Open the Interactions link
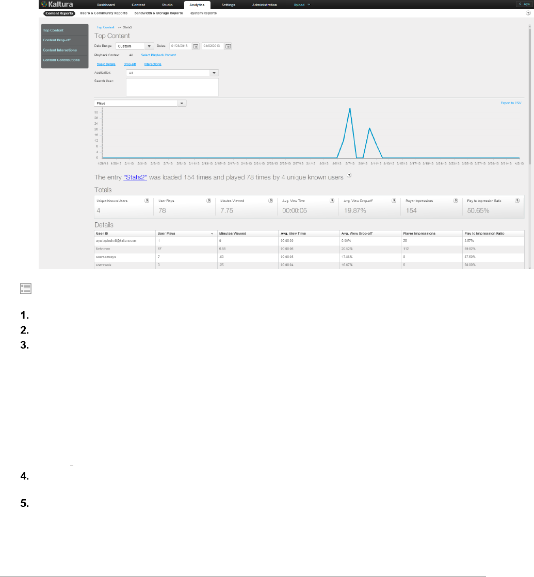 153,64
